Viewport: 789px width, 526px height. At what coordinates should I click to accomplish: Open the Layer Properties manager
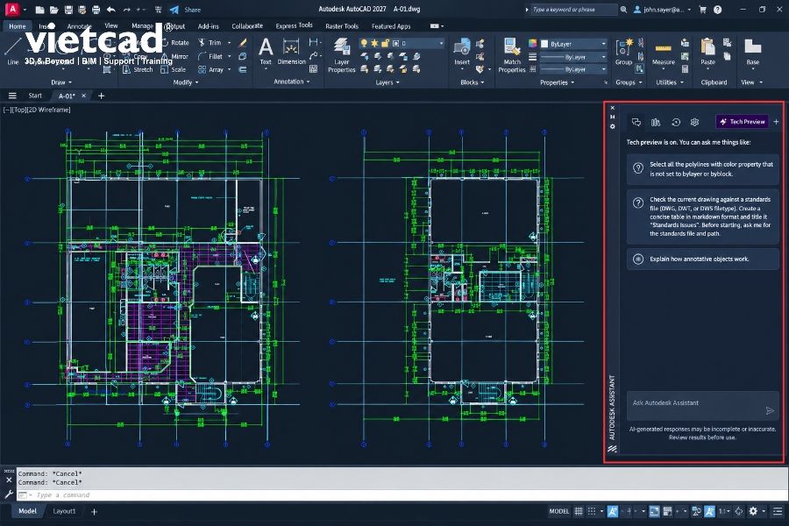[x=342, y=55]
